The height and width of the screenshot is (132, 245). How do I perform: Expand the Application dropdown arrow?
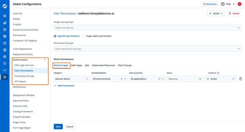click(x=163, y=79)
